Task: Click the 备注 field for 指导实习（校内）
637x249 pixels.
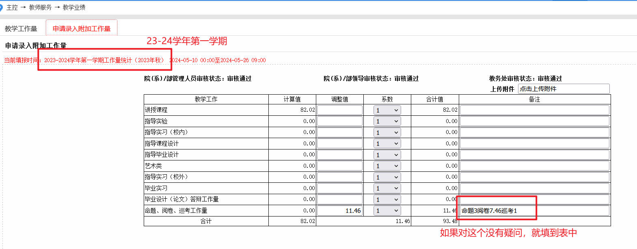Action: pos(535,132)
